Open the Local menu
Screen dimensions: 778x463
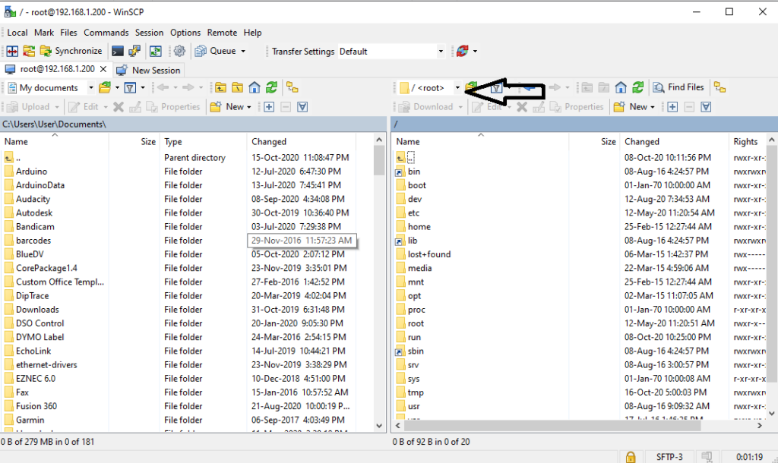[x=17, y=33]
